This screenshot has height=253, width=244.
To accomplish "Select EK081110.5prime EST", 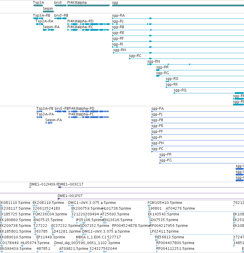I will [x=1, y=206].
